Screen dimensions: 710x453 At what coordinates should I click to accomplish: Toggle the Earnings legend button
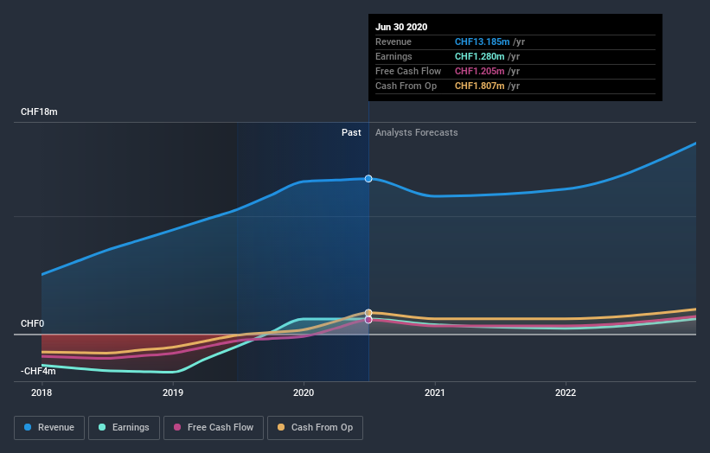[x=124, y=428]
